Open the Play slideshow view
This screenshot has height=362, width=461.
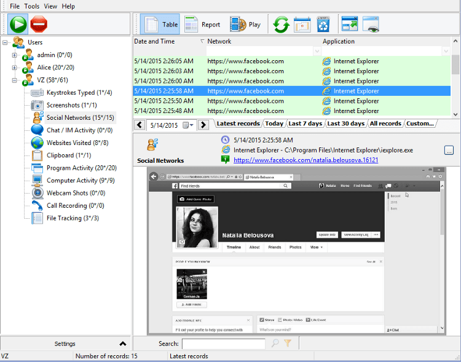pyautogui.click(x=245, y=25)
